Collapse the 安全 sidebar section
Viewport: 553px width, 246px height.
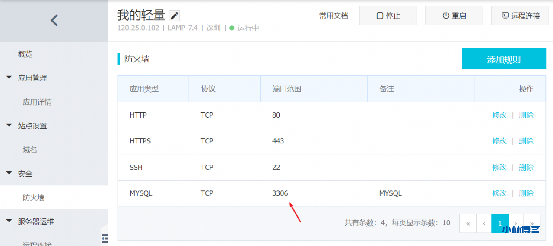coord(9,174)
